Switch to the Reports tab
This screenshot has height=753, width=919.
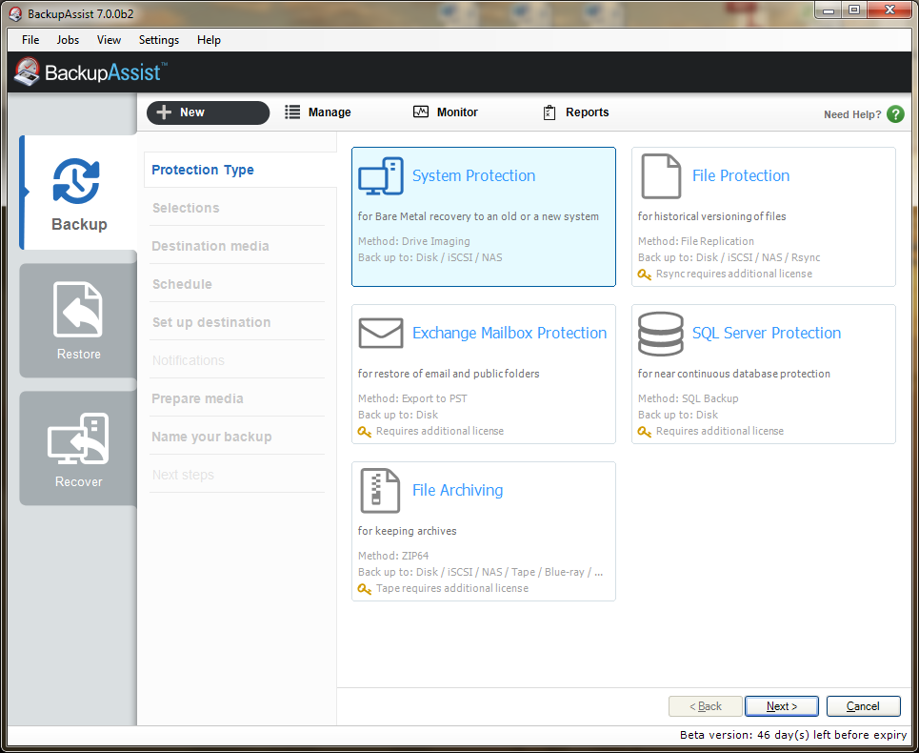(576, 112)
